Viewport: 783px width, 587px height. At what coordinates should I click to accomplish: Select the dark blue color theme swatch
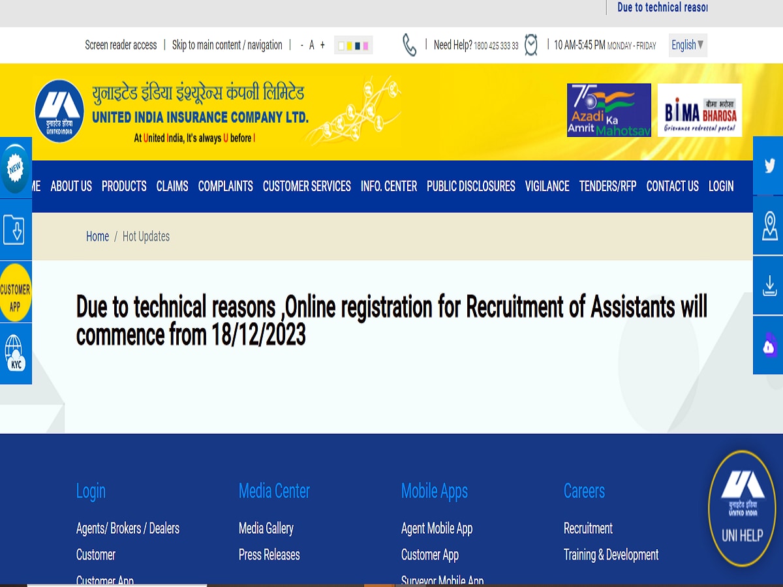click(x=358, y=46)
